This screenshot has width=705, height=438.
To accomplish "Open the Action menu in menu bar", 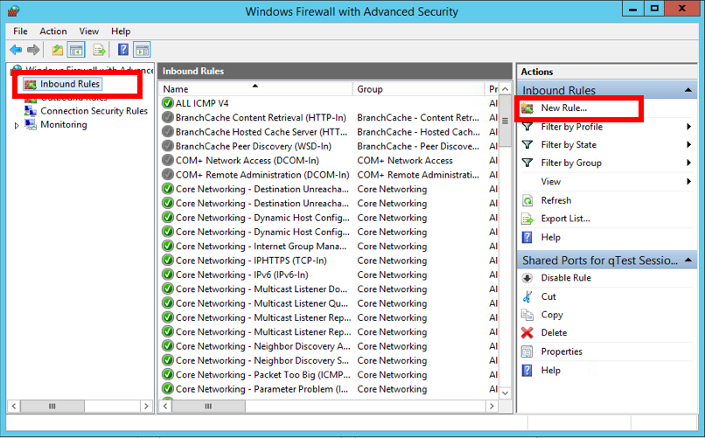I will 52,31.
